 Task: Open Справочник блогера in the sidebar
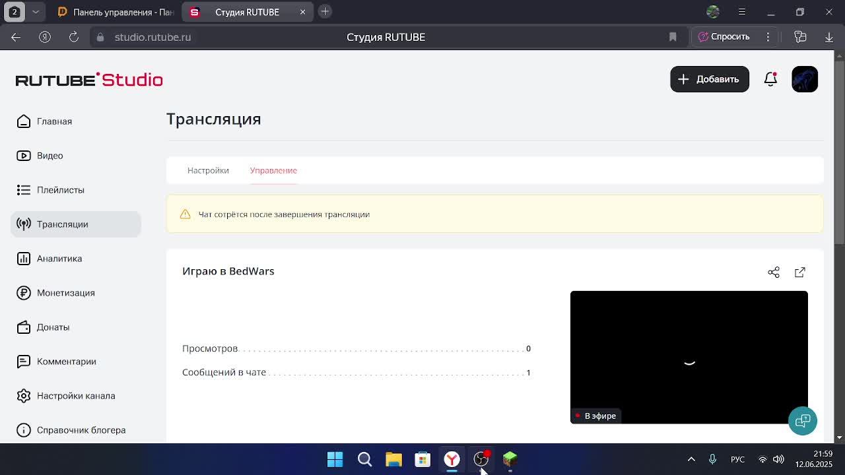[76, 430]
